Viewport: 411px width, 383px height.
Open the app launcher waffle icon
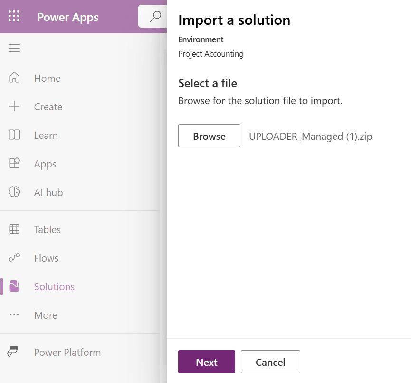(x=14, y=17)
